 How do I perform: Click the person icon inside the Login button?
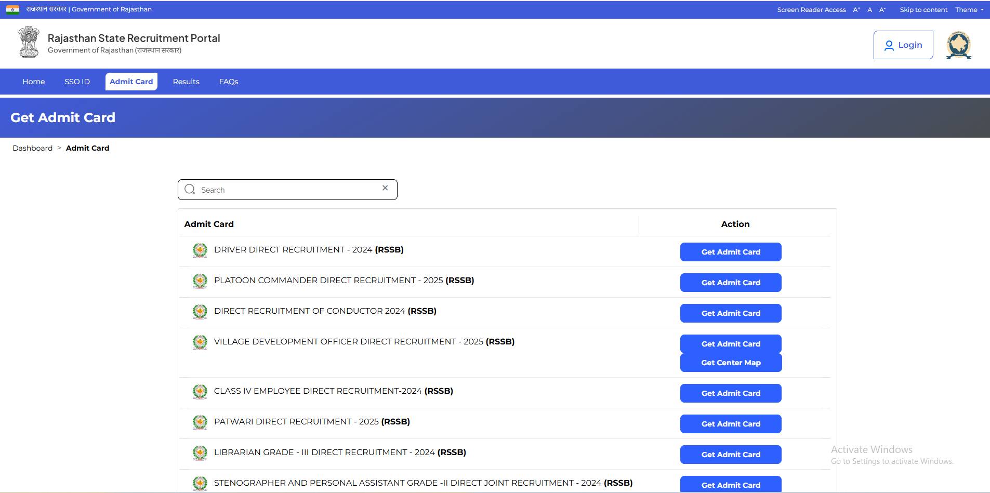pos(890,45)
